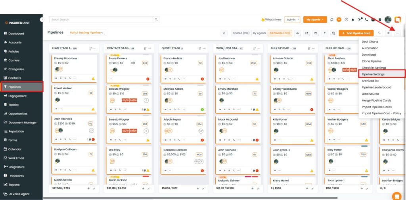Click the orange plus quick-add icon

pyautogui.click(x=339, y=19)
